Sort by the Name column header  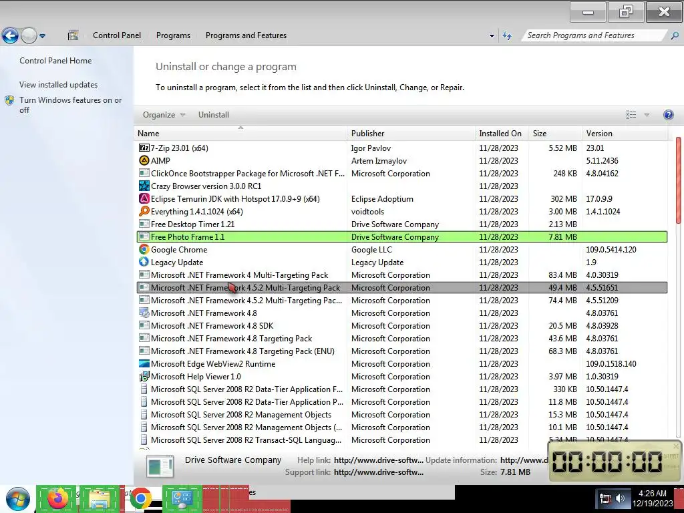(240, 134)
